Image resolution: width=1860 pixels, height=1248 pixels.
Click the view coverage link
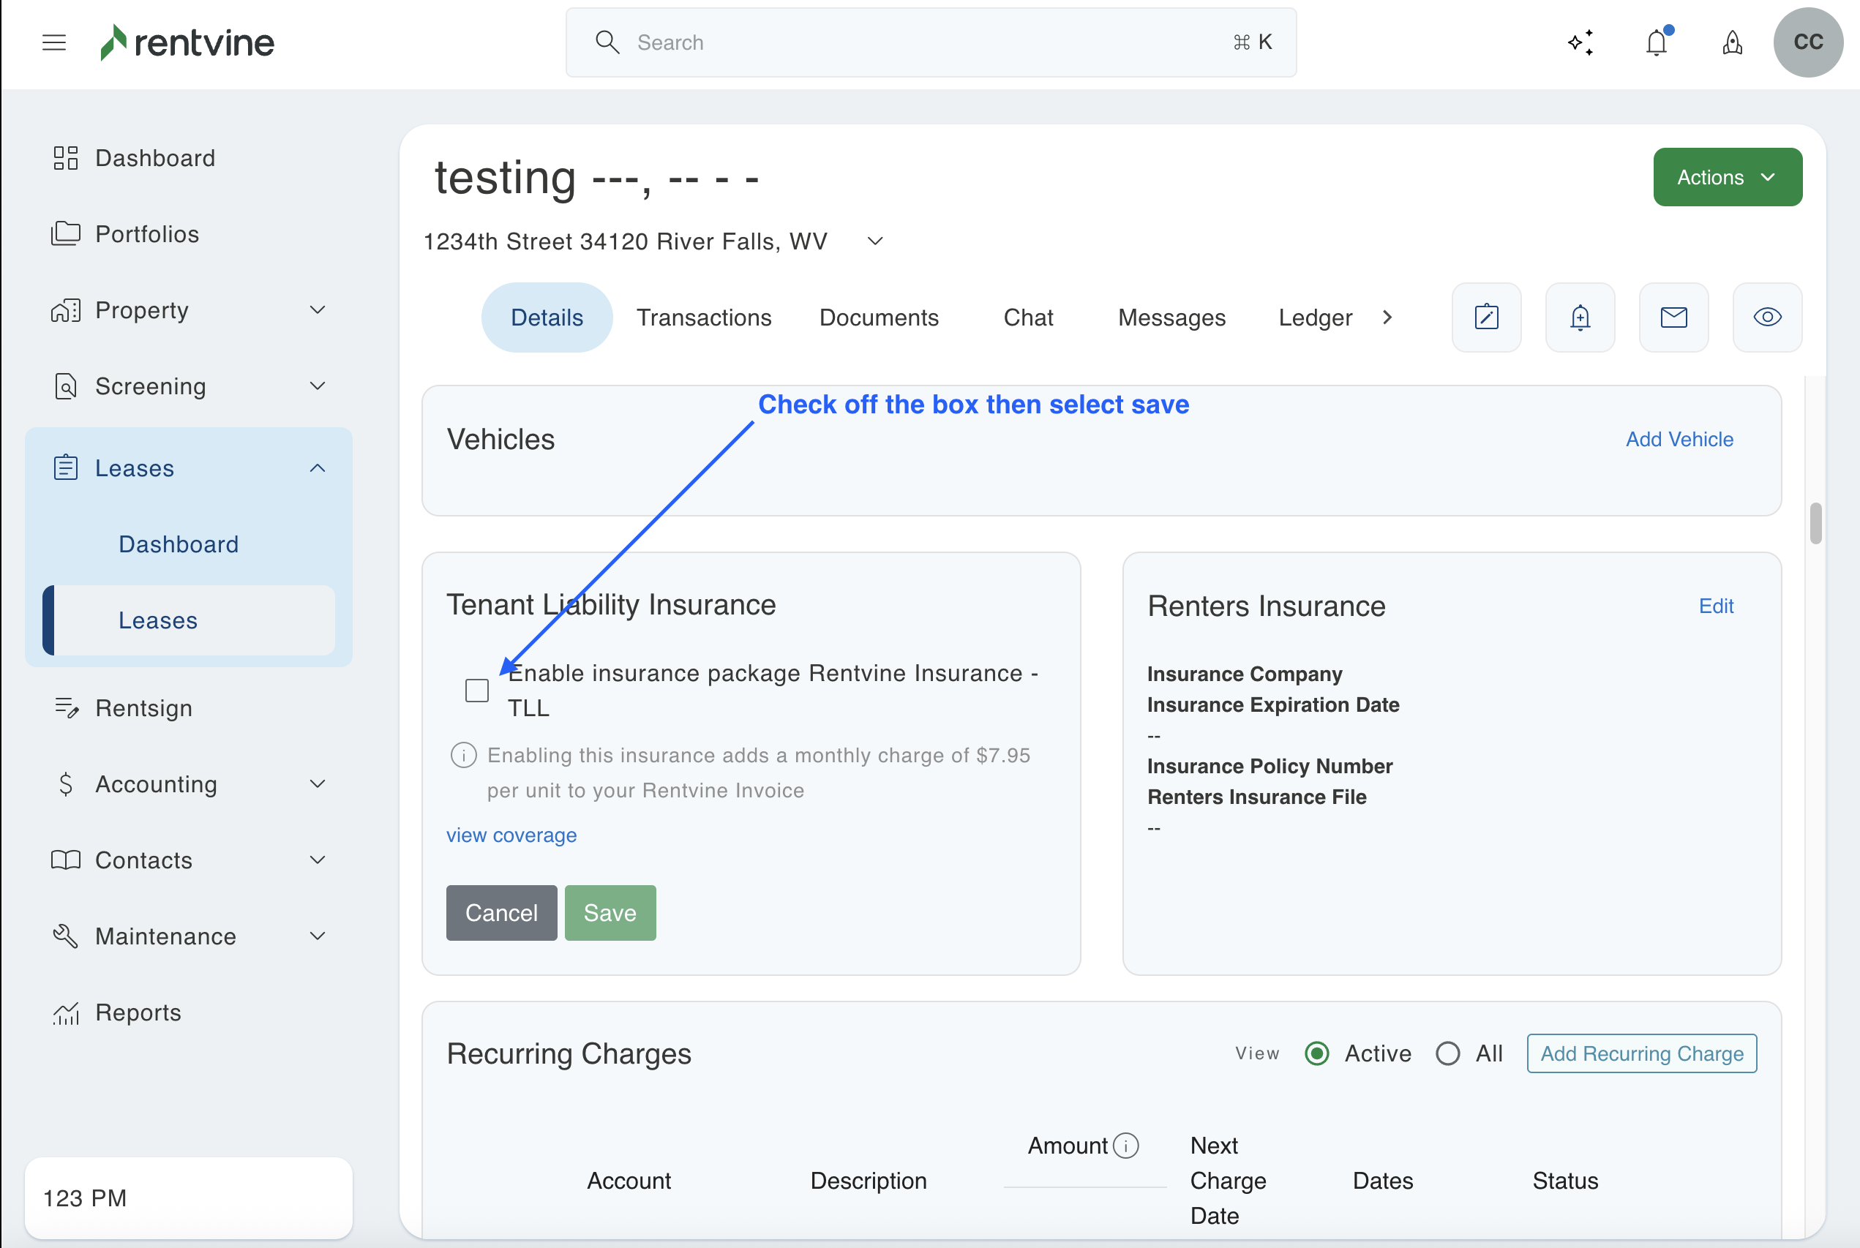pos(511,835)
